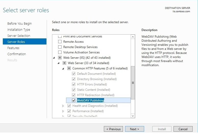Screen dimensions: 198x134
Task: Uncheck the WebDAV Publishing checkbox
Action: click(74, 100)
